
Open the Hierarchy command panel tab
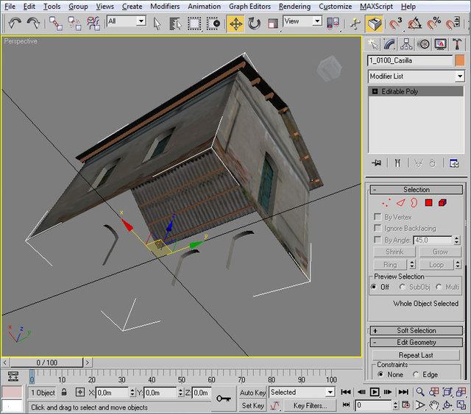(405, 44)
